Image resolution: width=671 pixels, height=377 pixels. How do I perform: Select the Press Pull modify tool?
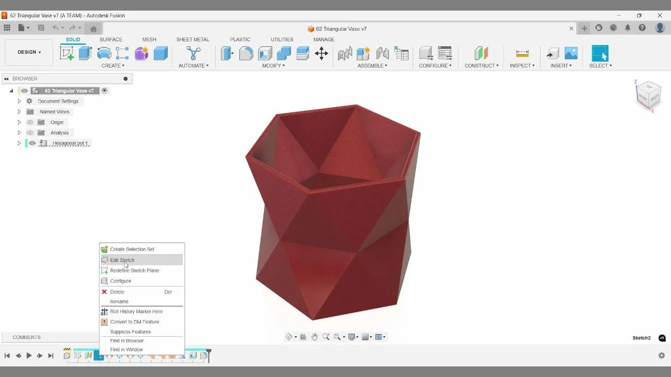[227, 53]
